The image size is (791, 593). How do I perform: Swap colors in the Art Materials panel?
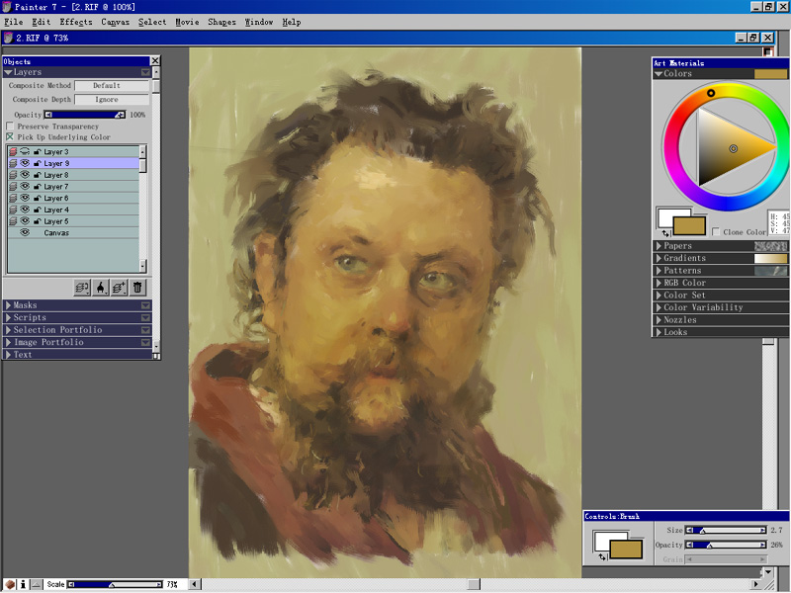point(665,233)
